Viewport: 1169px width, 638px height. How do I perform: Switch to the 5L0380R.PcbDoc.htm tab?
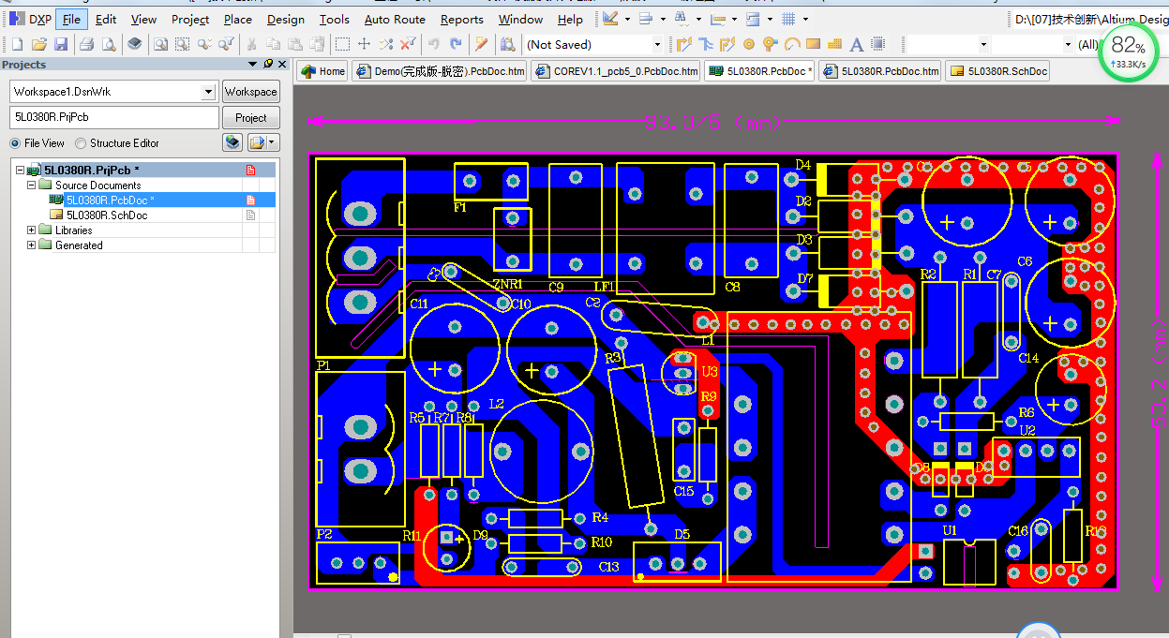pos(880,71)
